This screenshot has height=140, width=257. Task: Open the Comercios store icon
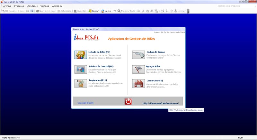pyautogui.click(x=138, y=83)
